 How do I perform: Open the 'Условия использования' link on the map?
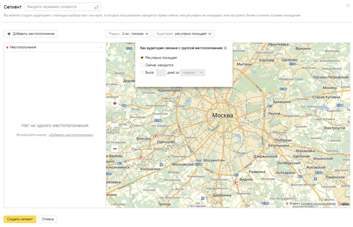(x=318, y=203)
